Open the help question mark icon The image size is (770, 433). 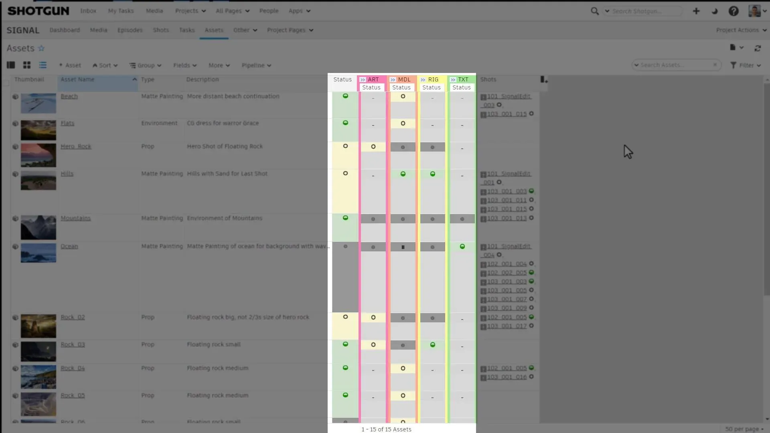734,11
